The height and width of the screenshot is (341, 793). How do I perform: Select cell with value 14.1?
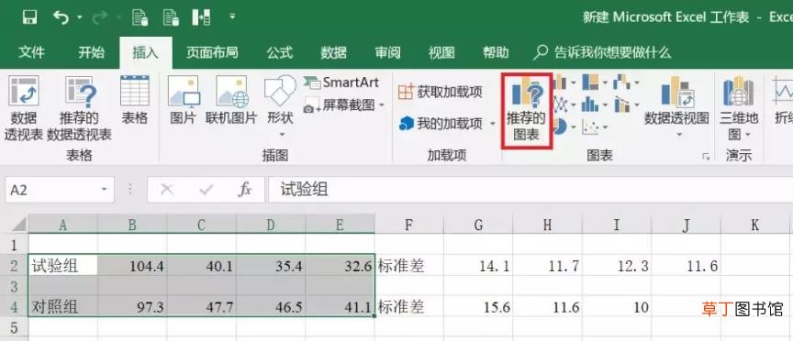point(478,266)
